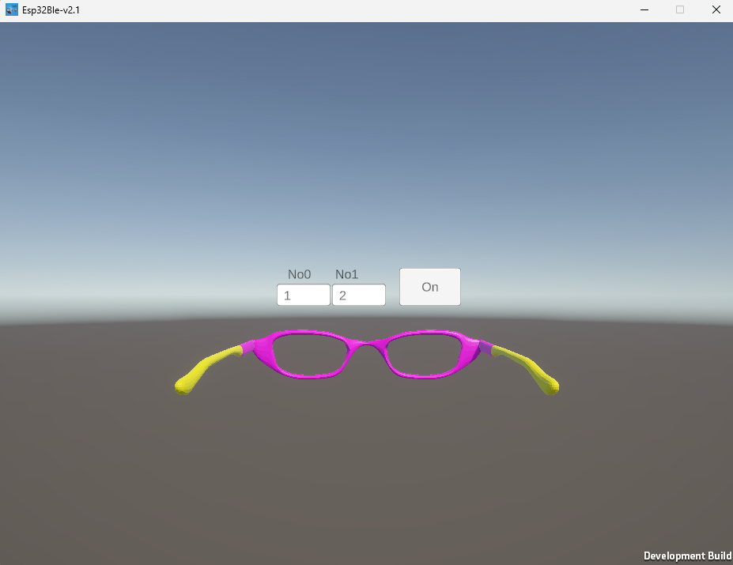This screenshot has width=733, height=565.
Task: Focus the No0 input field containing 1
Action: click(x=303, y=296)
